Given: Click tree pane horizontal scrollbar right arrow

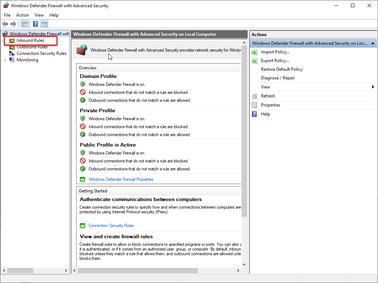Looking at the screenshot, I should tap(66, 271).
